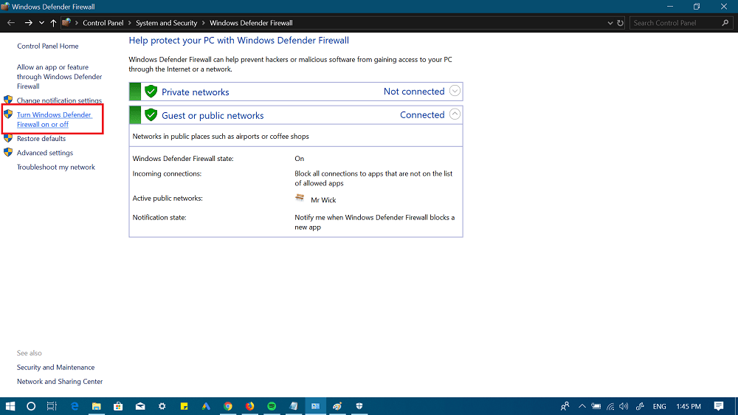Open Network and Sharing Center link
Viewport: 738px width, 415px height.
click(60, 382)
